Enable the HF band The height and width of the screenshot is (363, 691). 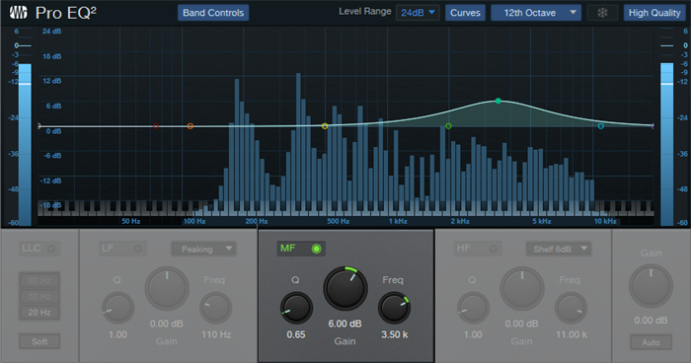[x=477, y=249]
